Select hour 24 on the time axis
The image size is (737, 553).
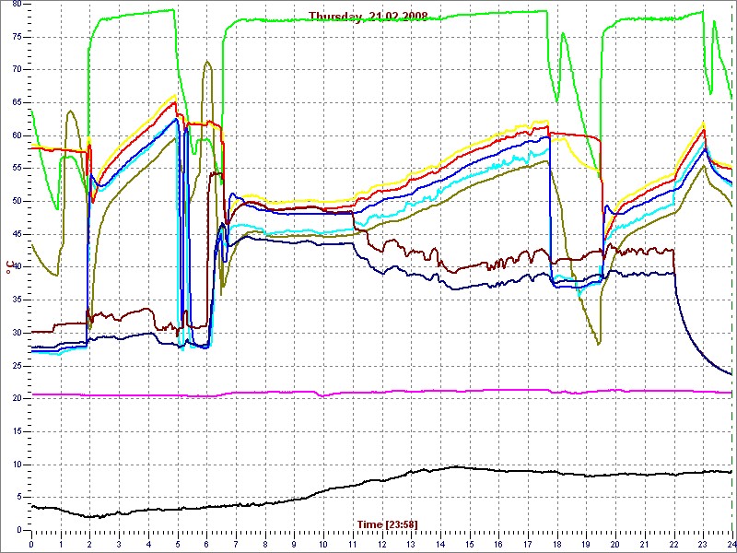coord(731,544)
